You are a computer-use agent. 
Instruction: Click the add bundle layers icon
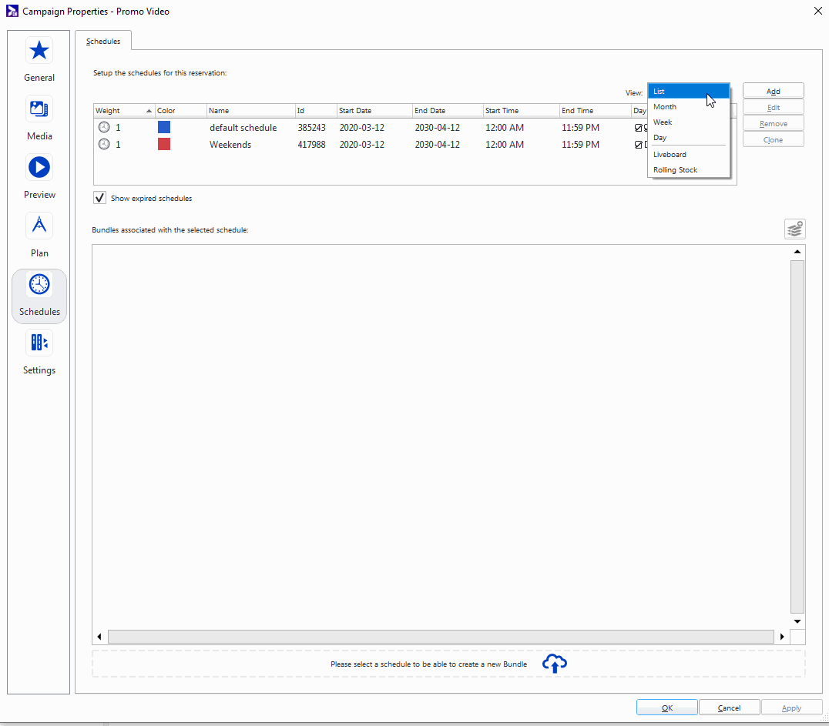[x=795, y=229]
